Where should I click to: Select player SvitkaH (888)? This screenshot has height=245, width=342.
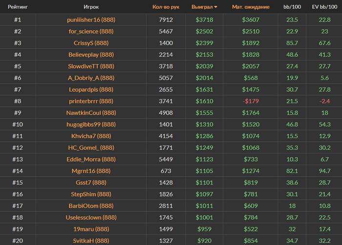pos(91,240)
